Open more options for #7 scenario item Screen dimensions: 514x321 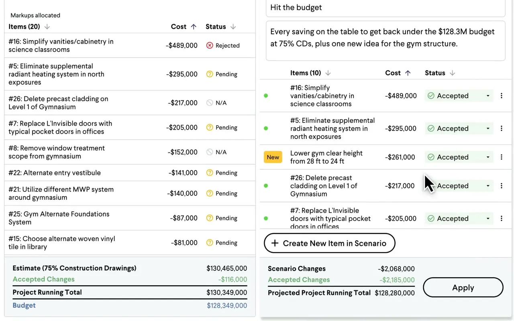[x=502, y=219]
